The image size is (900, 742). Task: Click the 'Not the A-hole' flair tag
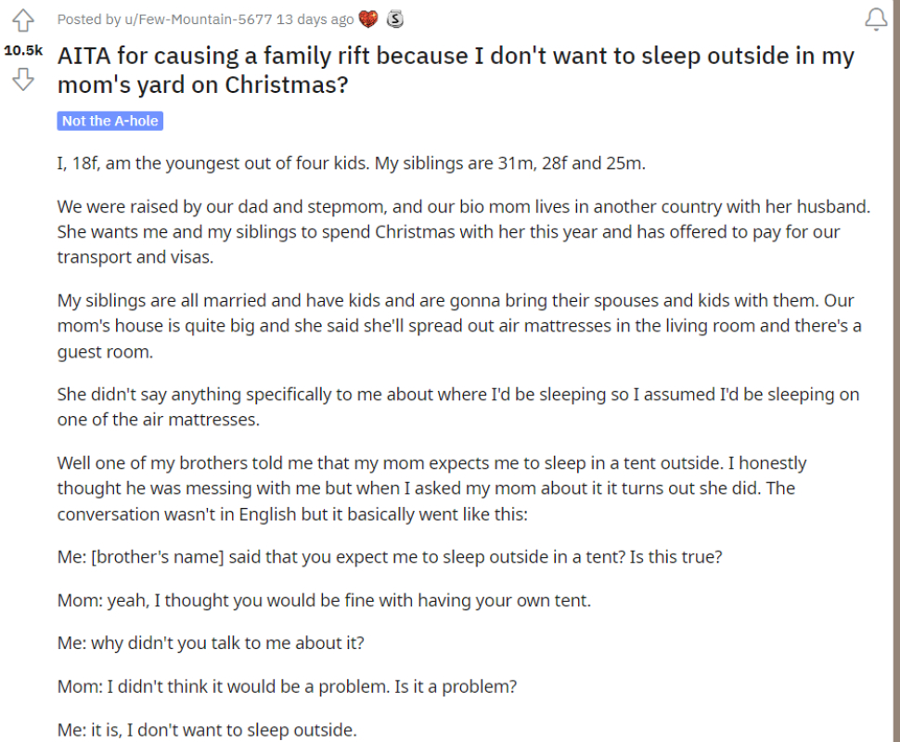click(110, 121)
